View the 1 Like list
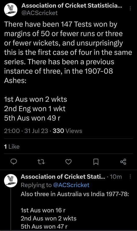 (x=12, y=147)
